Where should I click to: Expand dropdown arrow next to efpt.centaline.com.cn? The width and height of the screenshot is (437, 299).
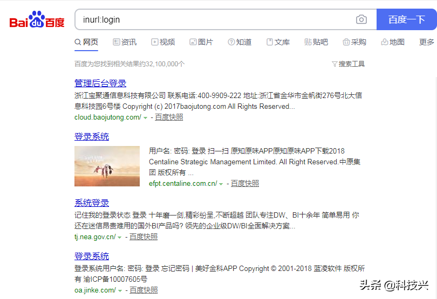[221, 184]
